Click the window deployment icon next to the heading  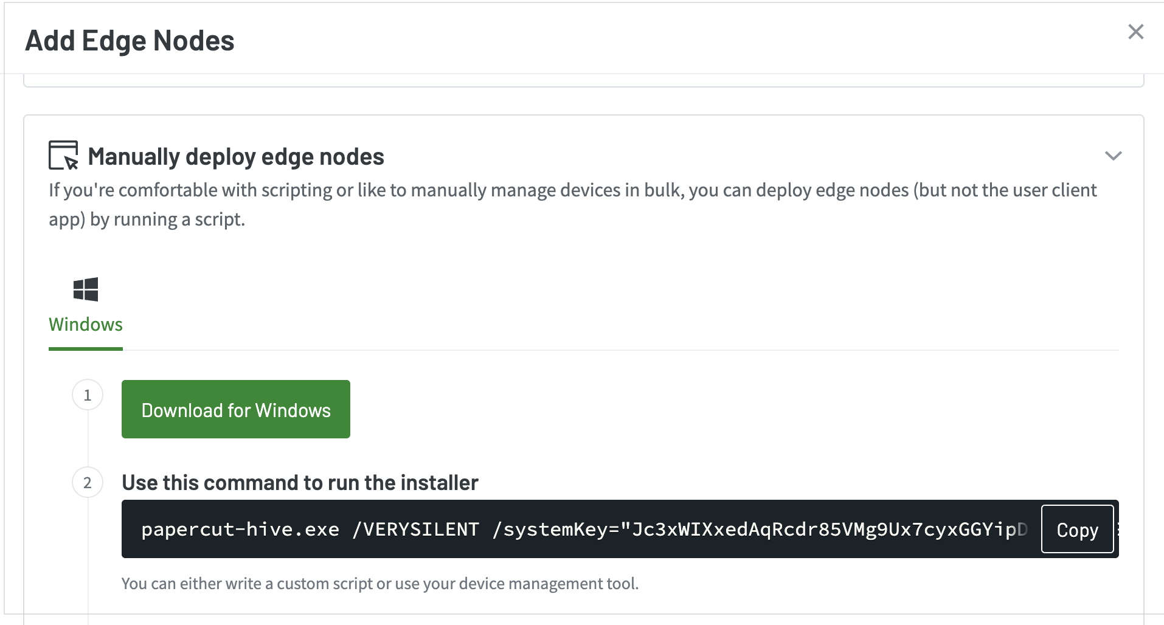coord(63,155)
